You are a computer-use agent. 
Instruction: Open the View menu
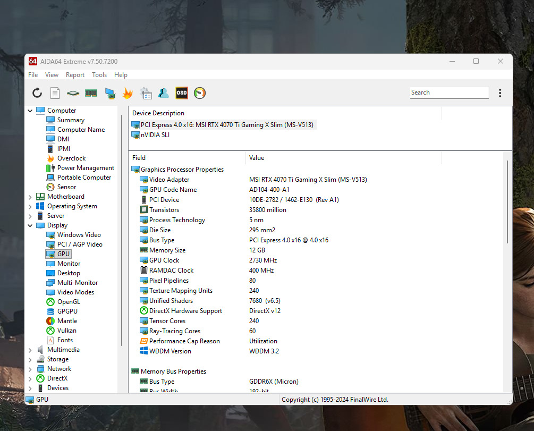pos(52,74)
